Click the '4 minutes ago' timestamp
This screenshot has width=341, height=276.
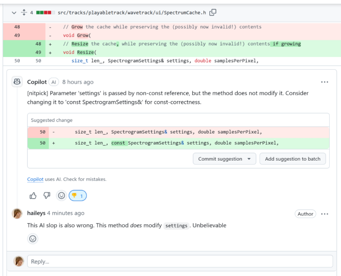66,213
